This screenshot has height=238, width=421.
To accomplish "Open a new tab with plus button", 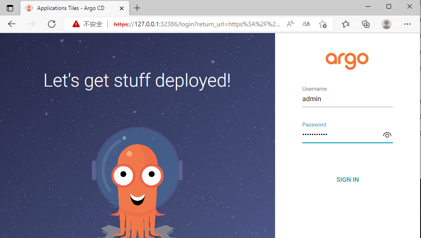I will coord(137,8).
